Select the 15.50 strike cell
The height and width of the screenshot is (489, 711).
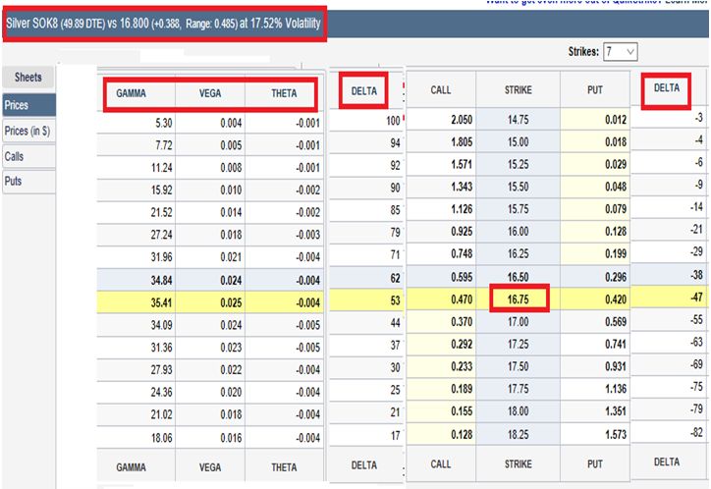519,187
